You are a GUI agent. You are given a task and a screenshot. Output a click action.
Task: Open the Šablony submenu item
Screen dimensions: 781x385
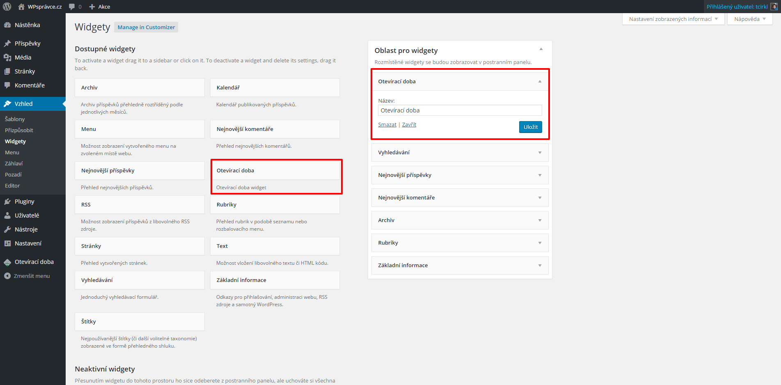tap(15, 119)
